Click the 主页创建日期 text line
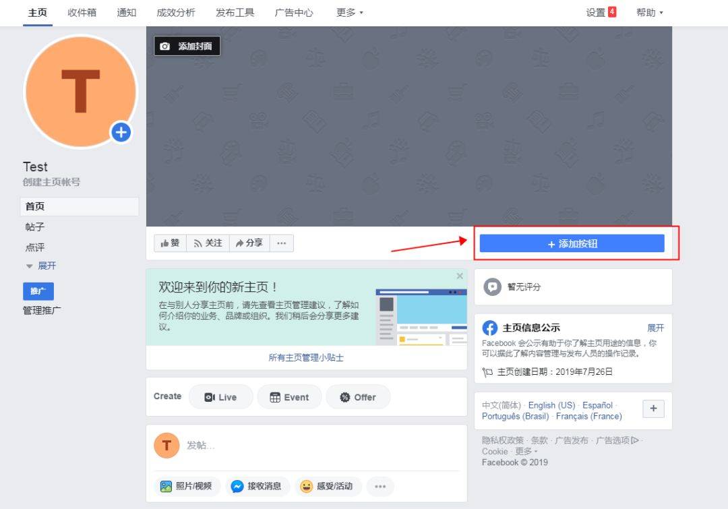 pyautogui.click(x=555, y=372)
